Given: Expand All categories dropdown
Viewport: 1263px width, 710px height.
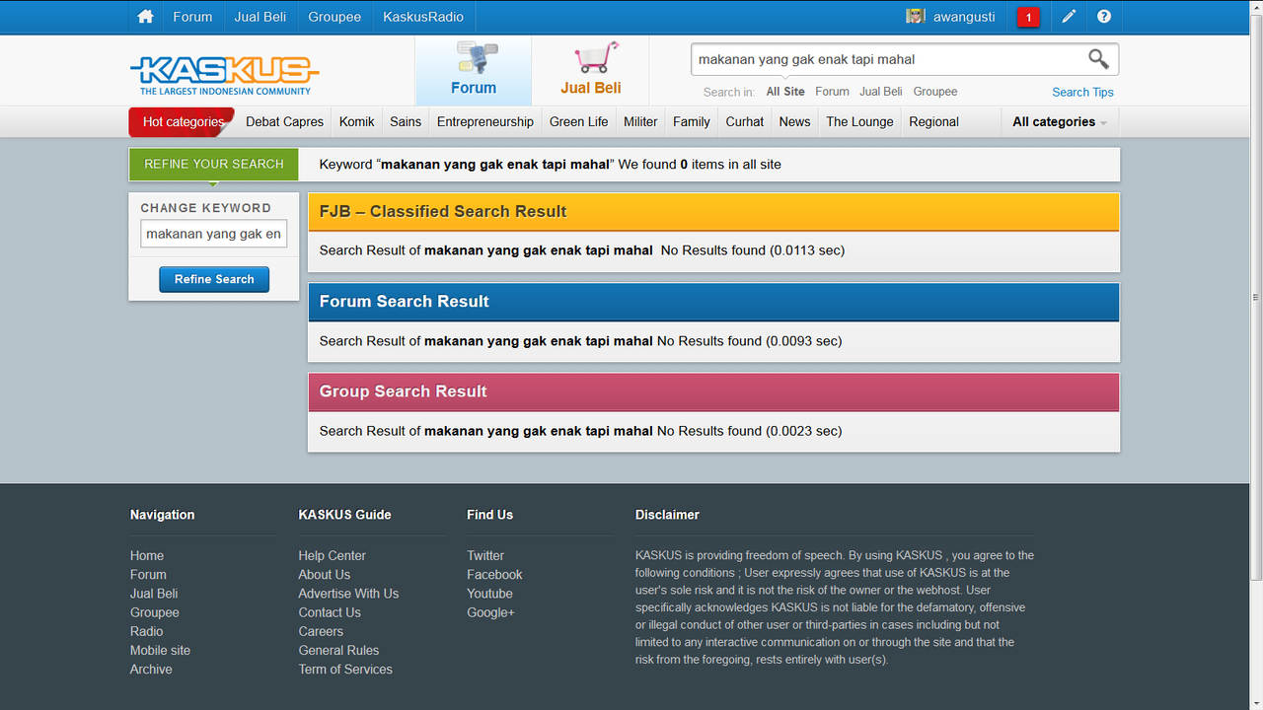Looking at the screenshot, I should (x=1060, y=122).
